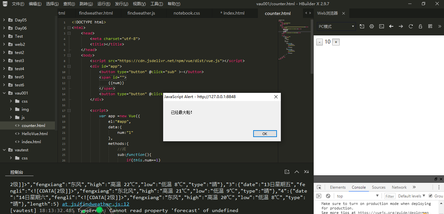
Task: Clear the DevTools console
Action: [328, 196]
